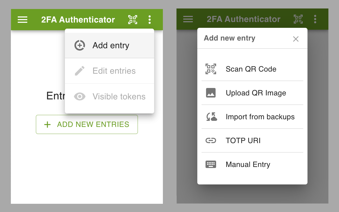Viewport: 339px width, 212px height.
Task: Click Visible tokens menu option
Action: [x=119, y=96]
